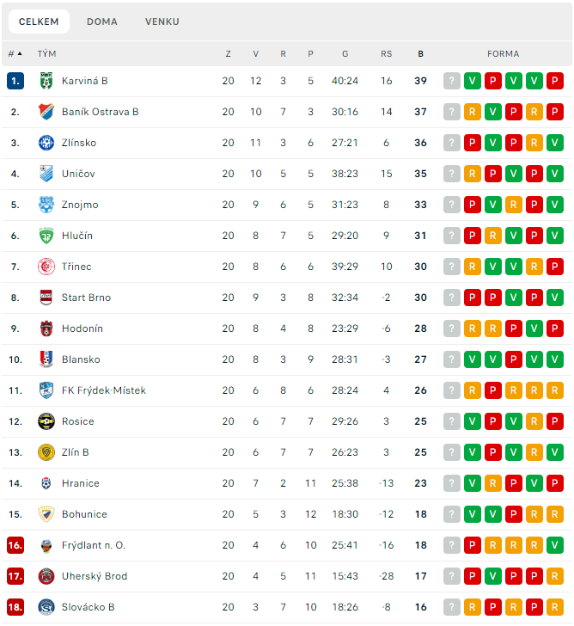Click the Rosice black-yellow club logo
574x626 pixels.
46,421
